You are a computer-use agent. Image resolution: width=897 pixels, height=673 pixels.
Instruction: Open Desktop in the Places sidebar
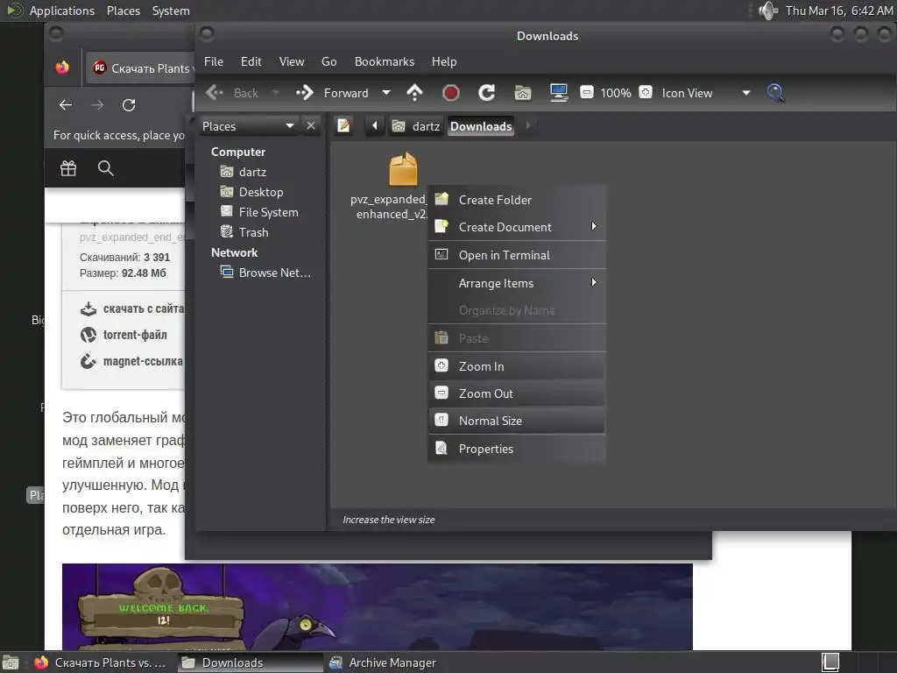(x=261, y=192)
